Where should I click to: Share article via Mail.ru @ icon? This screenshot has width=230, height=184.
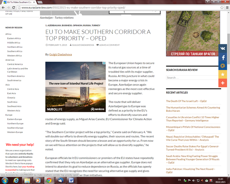tap(223, 66)
